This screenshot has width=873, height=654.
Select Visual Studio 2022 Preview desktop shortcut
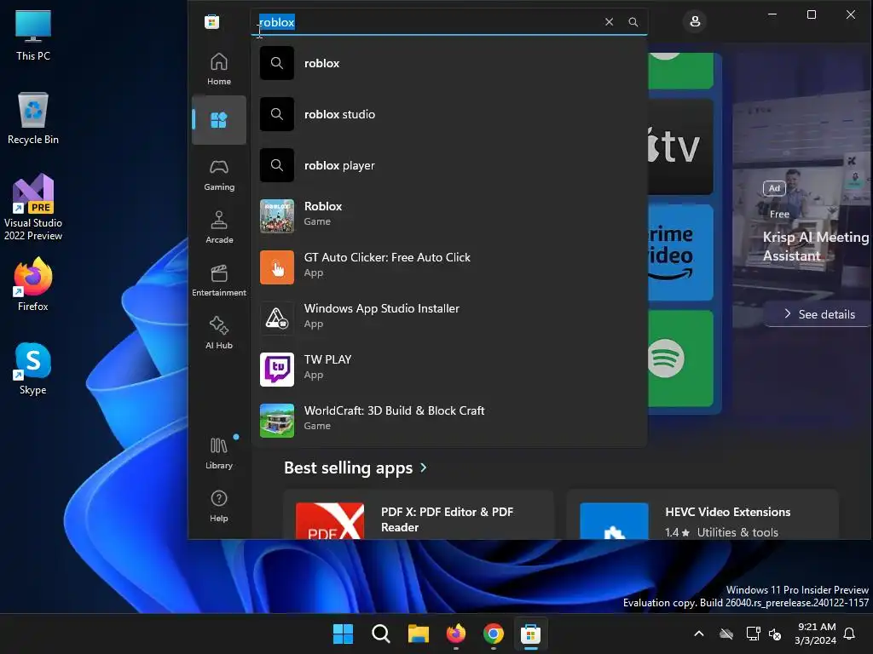coord(33,208)
